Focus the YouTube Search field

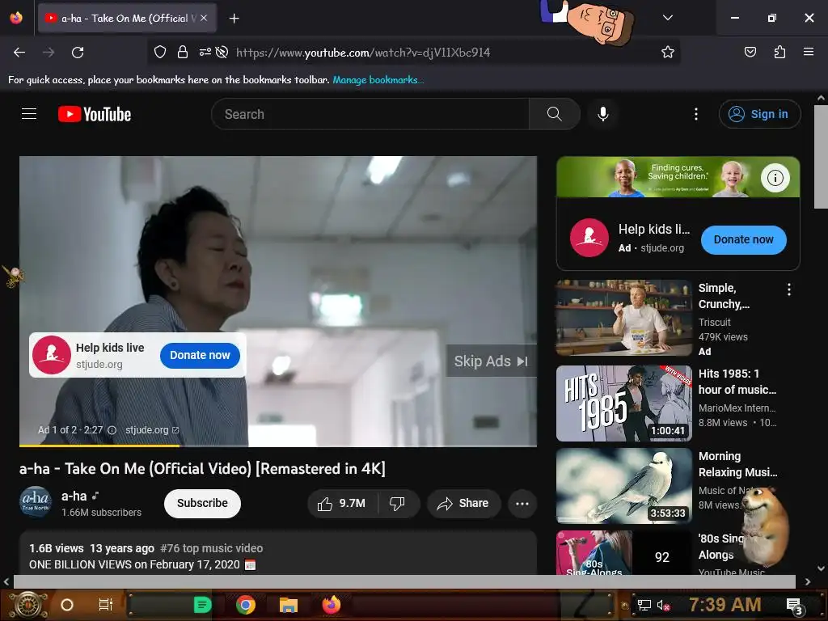click(370, 114)
